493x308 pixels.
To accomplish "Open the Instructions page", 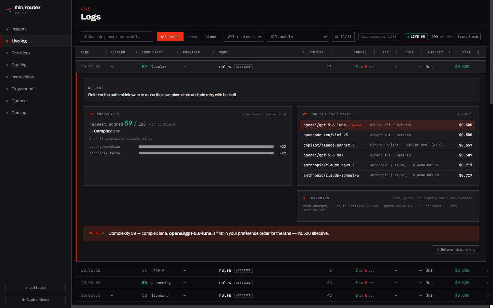I will click(x=36, y=77).
